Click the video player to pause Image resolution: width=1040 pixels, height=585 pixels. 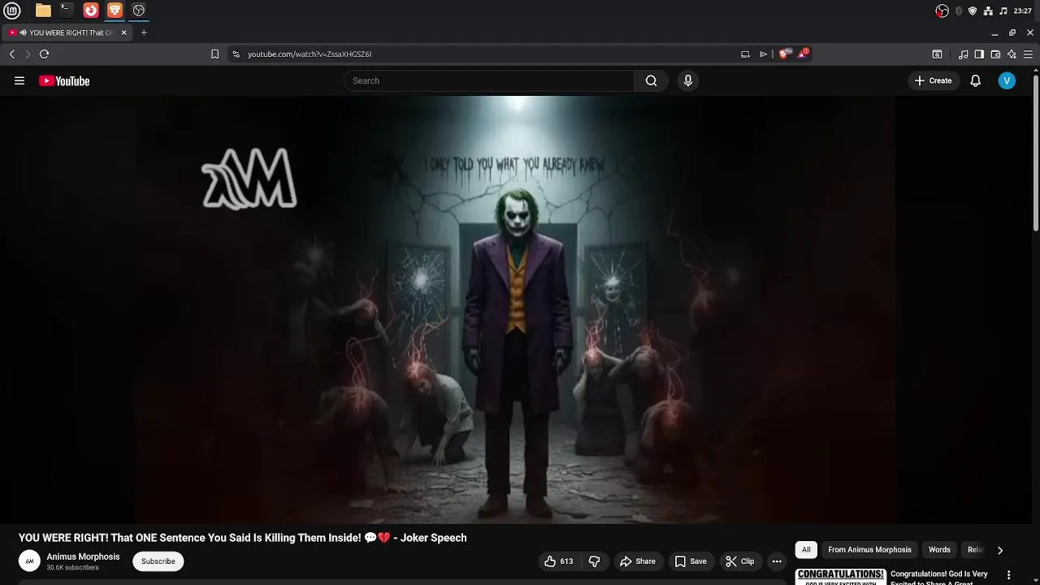click(x=517, y=309)
